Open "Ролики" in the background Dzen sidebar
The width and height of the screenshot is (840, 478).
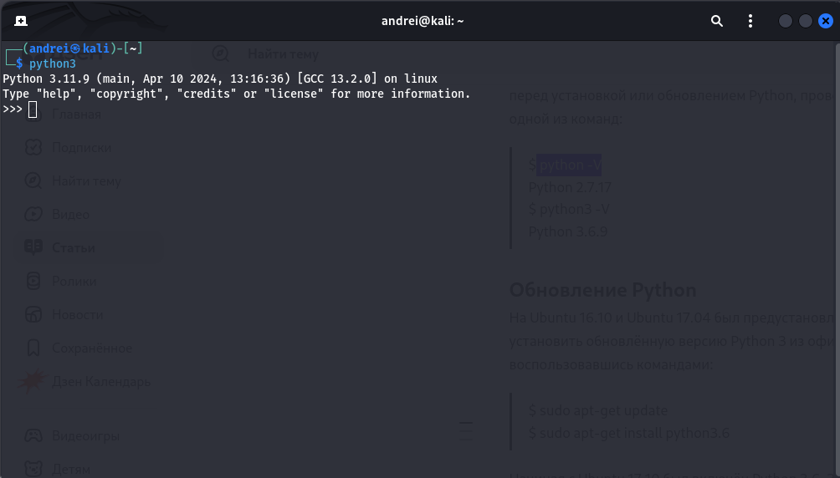pos(74,282)
